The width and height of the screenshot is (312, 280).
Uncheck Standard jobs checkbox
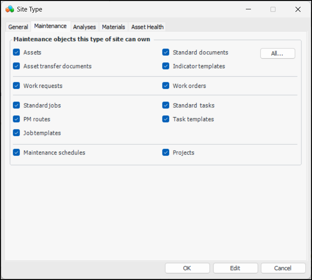tap(17, 105)
